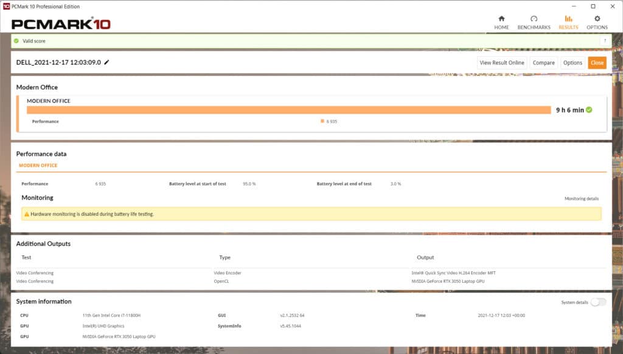The width and height of the screenshot is (623, 354).
Task: Click the Compare button
Action: pos(543,63)
